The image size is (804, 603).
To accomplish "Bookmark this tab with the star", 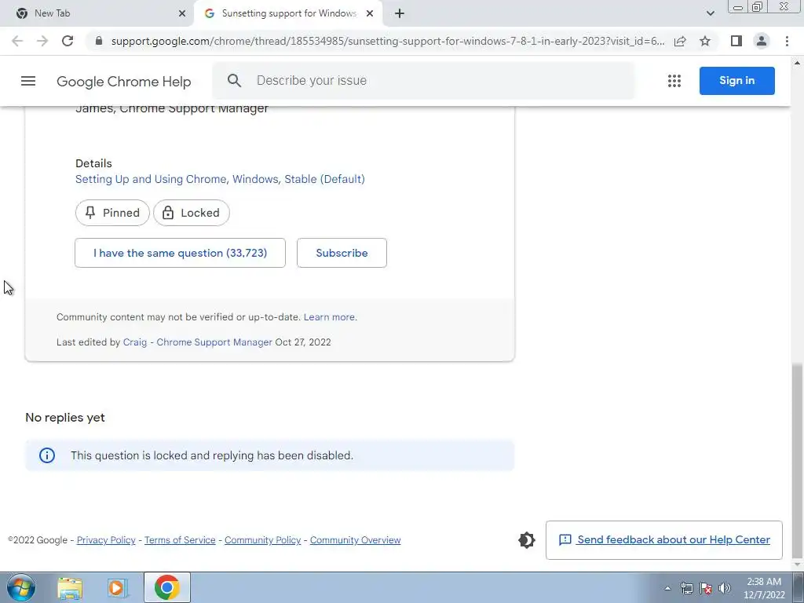I will coord(705,41).
